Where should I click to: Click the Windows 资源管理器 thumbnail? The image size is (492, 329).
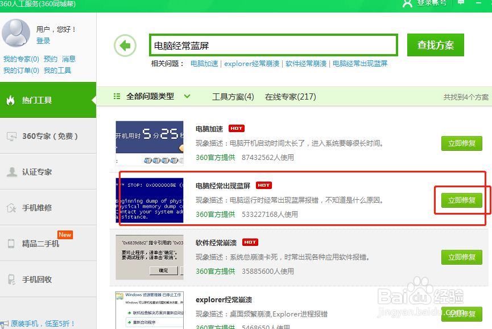(150, 310)
